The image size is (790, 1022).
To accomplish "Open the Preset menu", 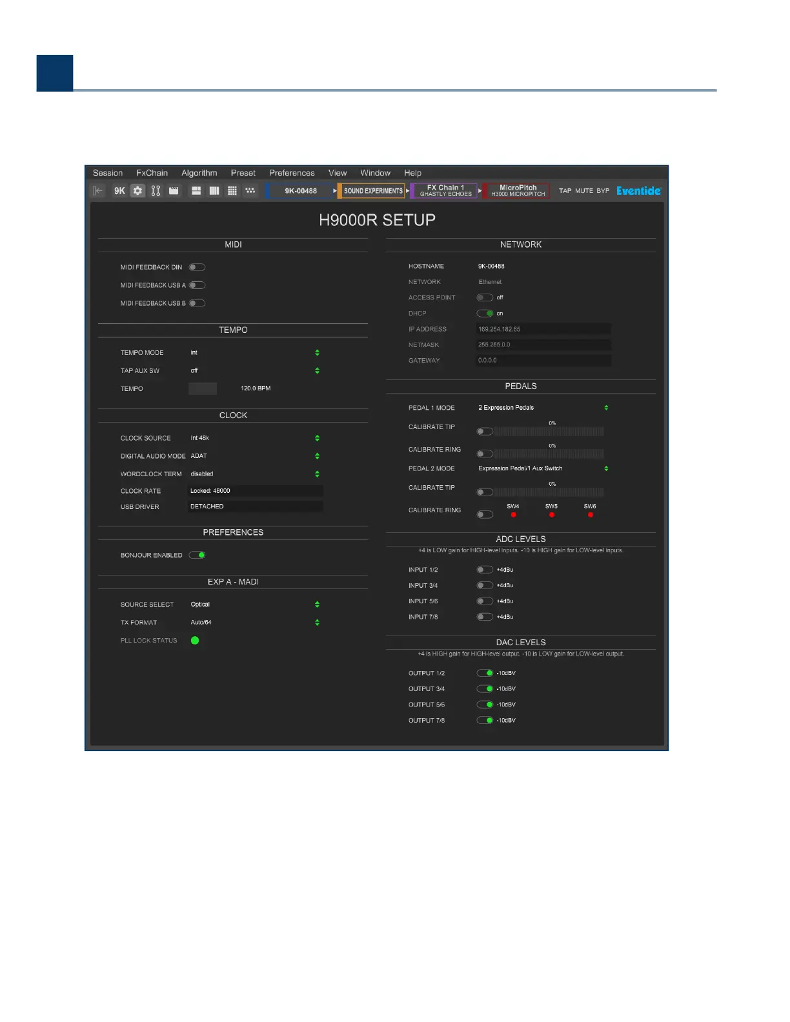I will coord(243,173).
